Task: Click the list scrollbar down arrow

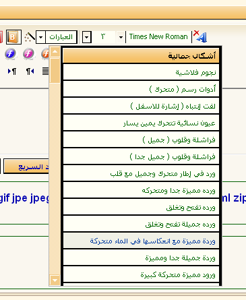Action: click(55, 280)
